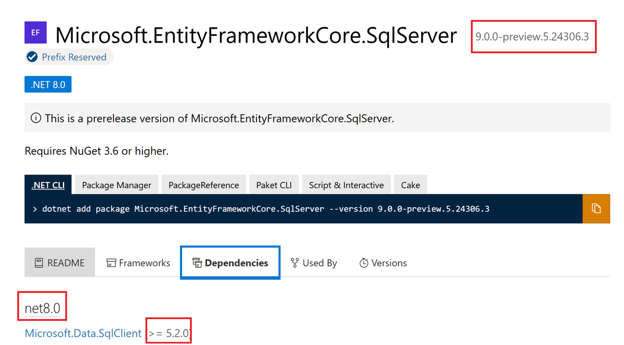Click the Prefix Reserved checkmark icon
624x345 pixels.
click(32, 57)
